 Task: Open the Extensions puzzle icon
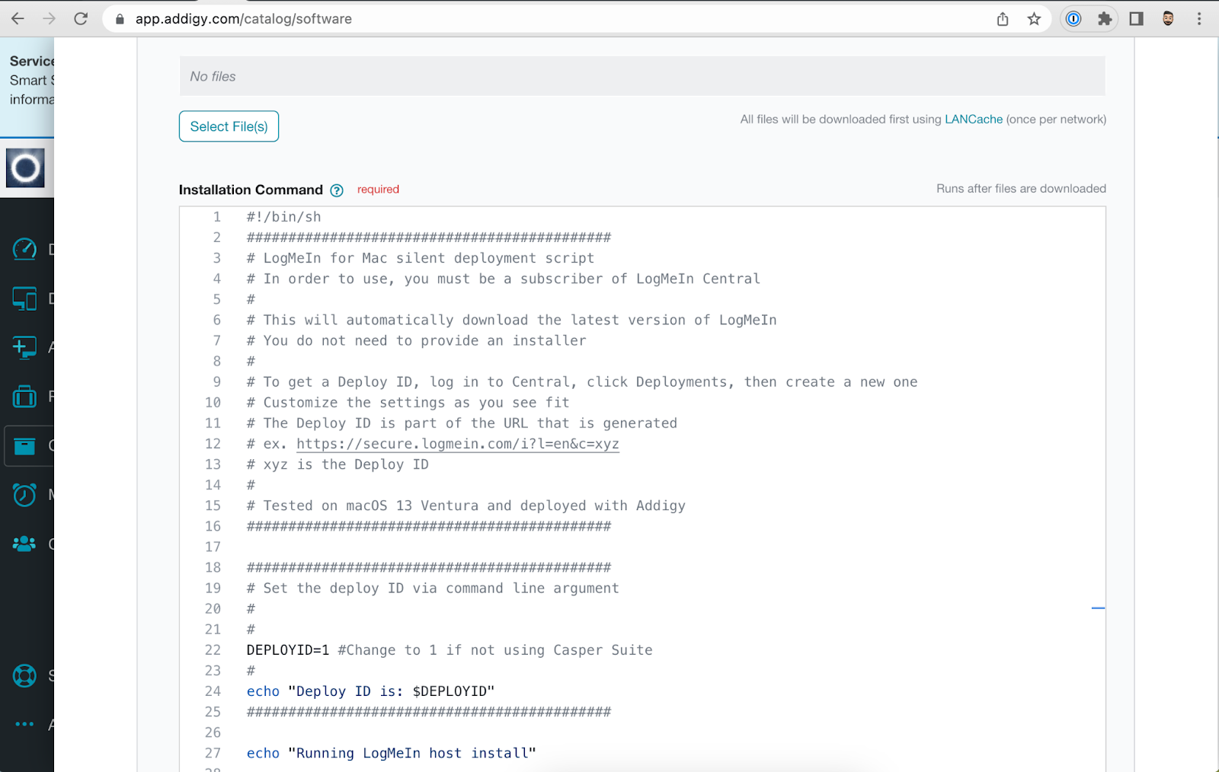point(1105,19)
